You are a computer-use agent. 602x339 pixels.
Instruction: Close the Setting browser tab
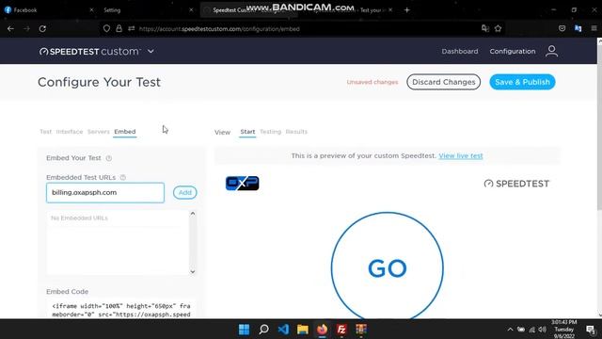191,10
